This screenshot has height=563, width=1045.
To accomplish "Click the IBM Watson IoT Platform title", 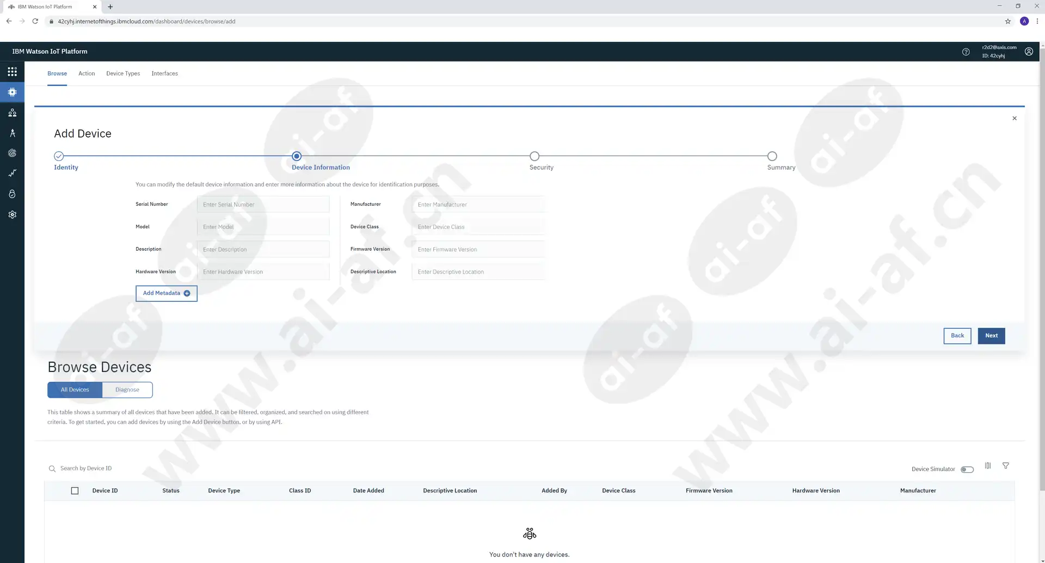I will point(50,52).
